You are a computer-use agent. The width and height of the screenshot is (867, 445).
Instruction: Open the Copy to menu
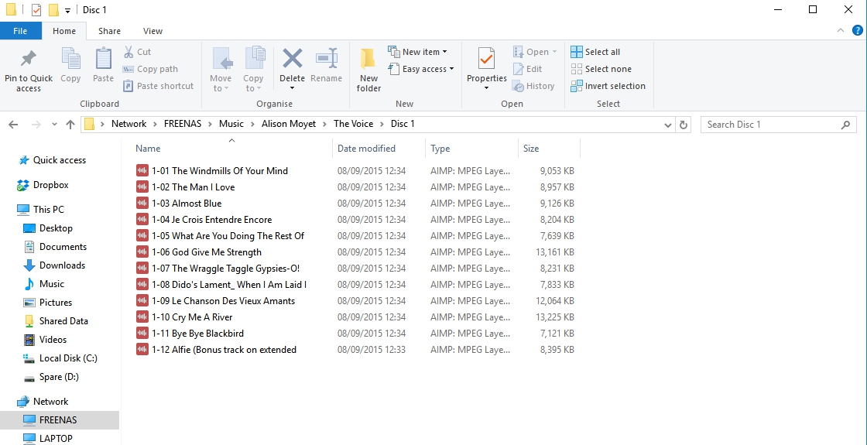point(253,70)
